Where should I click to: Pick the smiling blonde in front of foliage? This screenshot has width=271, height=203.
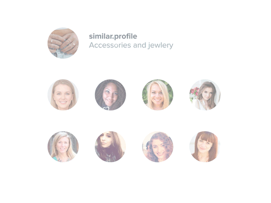(x=158, y=95)
